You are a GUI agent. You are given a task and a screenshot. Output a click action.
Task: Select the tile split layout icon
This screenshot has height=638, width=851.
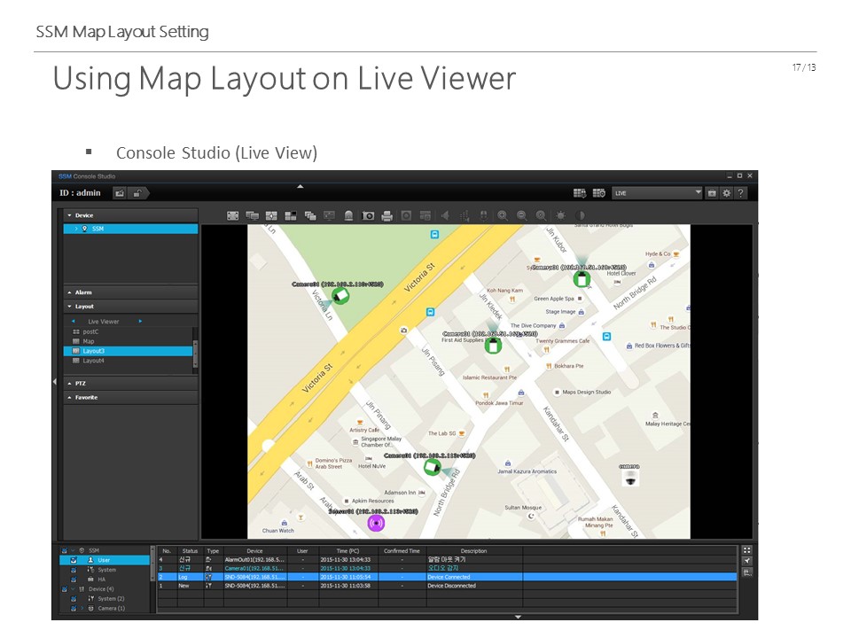click(291, 216)
